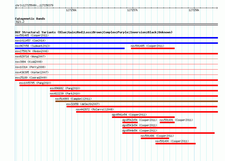Click the 127157k ruler label
This screenshot has height=161, width=225.
coord(132,10)
